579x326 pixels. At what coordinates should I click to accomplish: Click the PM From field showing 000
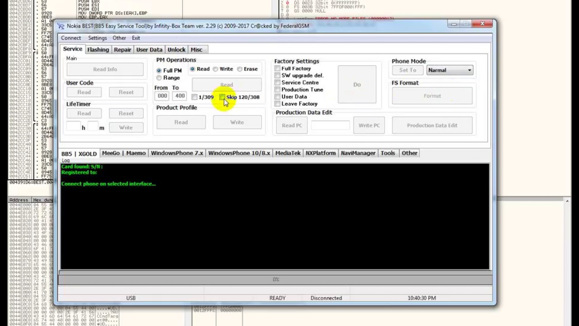pos(162,96)
